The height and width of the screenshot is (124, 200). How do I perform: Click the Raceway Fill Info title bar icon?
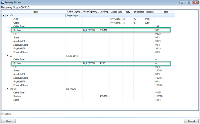pyautogui.click(x=2, y=2)
